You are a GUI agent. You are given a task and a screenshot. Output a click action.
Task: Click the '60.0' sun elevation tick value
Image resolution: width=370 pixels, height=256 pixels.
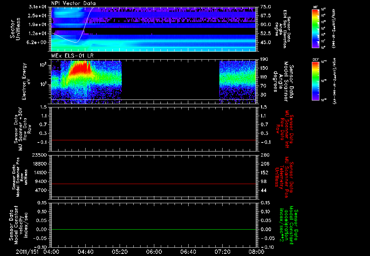click(x=266, y=25)
